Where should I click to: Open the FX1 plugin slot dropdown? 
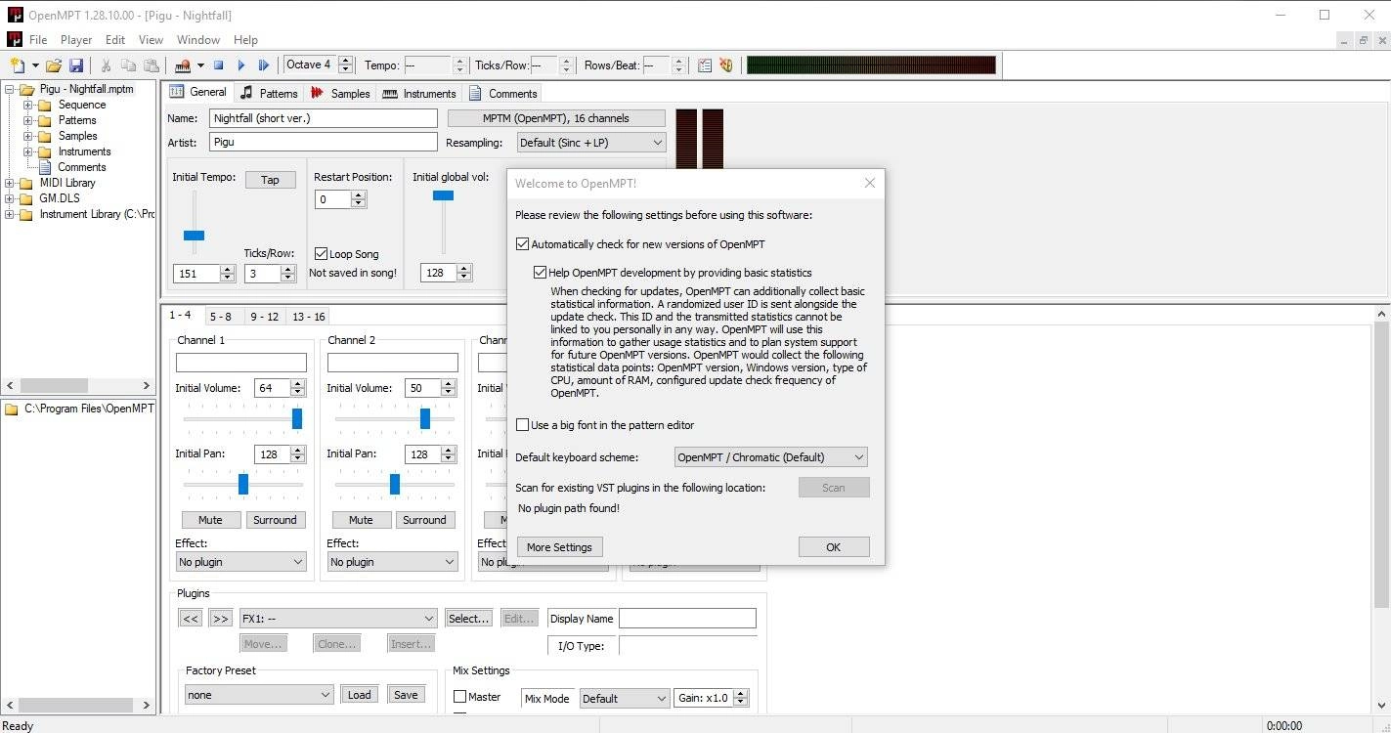tap(338, 619)
